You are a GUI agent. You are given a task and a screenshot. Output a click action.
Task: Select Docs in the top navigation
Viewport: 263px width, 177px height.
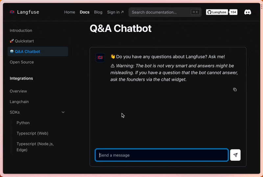tap(84, 12)
